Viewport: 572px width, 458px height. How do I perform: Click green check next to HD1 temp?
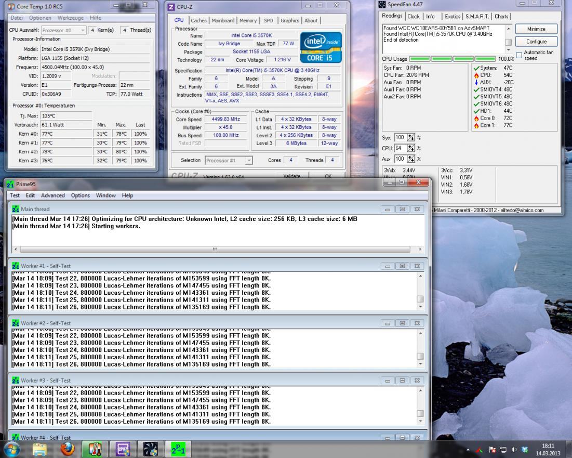pos(476,111)
